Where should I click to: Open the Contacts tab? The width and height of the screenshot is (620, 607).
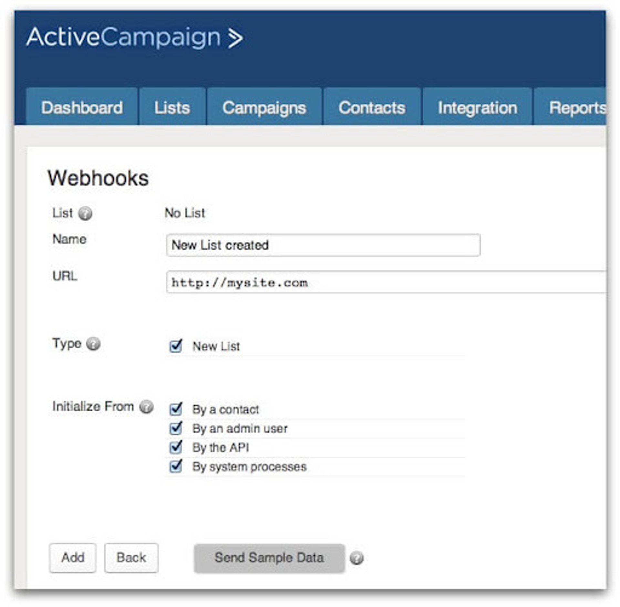point(372,108)
